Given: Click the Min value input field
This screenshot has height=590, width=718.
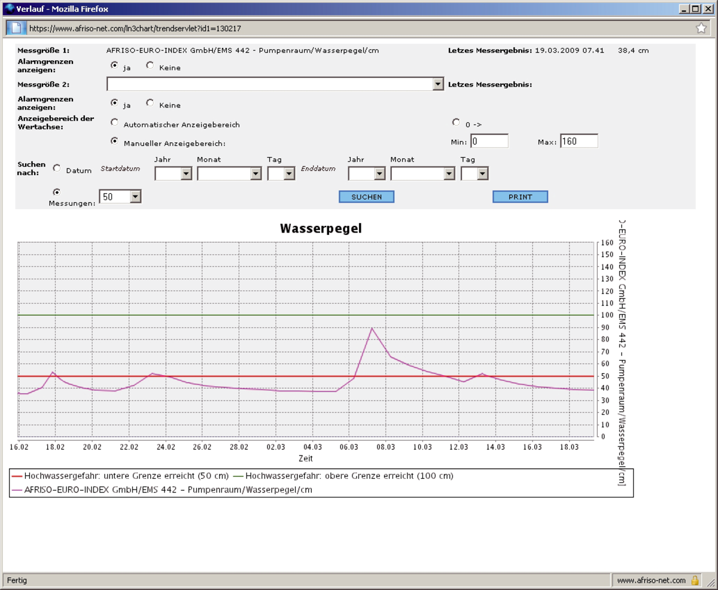Looking at the screenshot, I should point(489,142).
